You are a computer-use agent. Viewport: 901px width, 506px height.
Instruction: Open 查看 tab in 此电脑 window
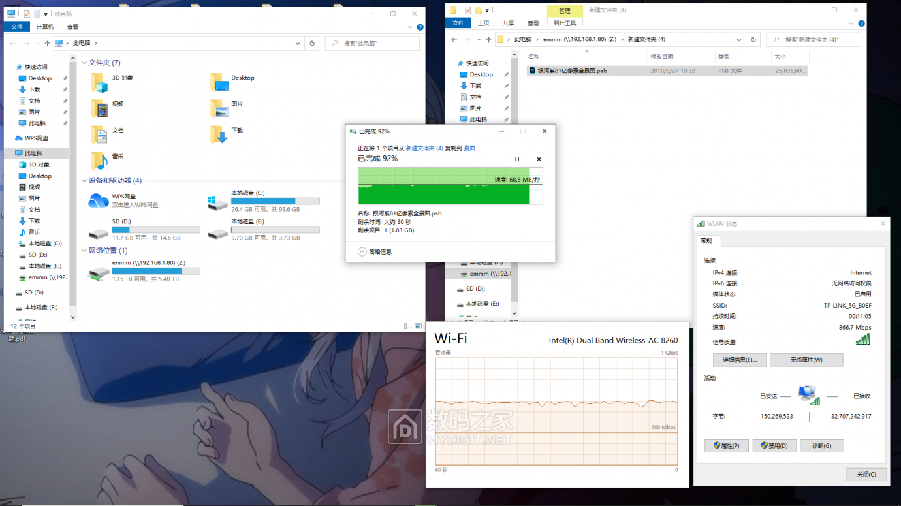coord(72,27)
